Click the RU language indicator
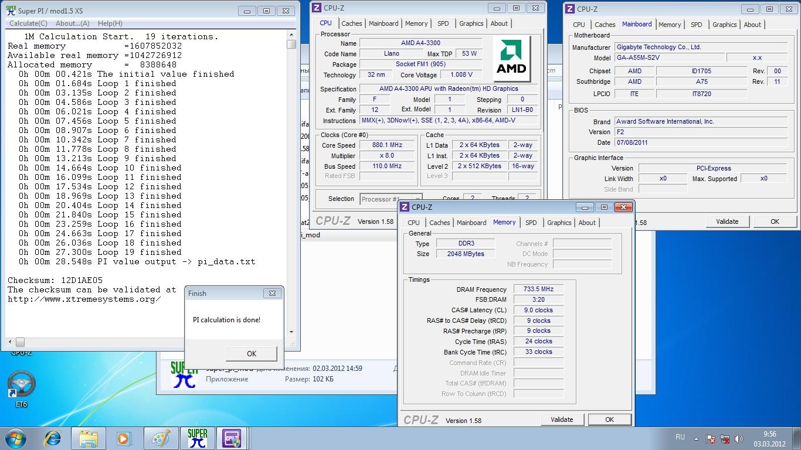The height and width of the screenshot is (450, 801). pos(680,437)
